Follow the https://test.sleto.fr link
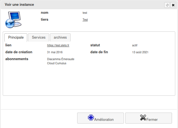 tap(58, 46)
